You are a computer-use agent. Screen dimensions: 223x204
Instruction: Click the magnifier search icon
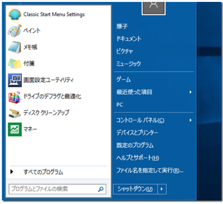click(101, 189)
